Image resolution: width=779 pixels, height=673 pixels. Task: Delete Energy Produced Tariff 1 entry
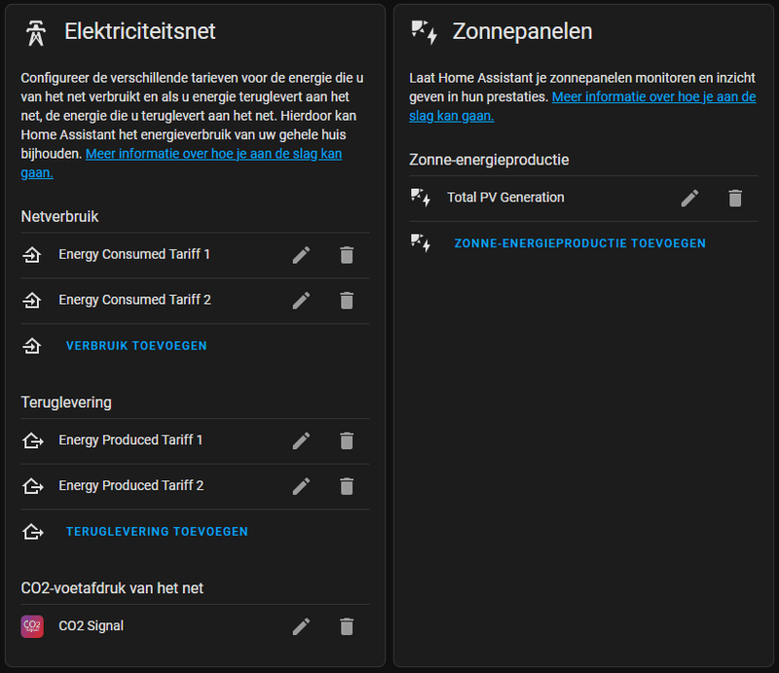pyautogui.click(x=346, y=440)
